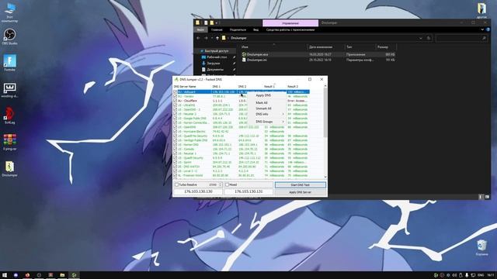Open the View tab in Explorer ribbon
Image resolution: width=497 pixels, height=279 pixels.
click(255, 29)
